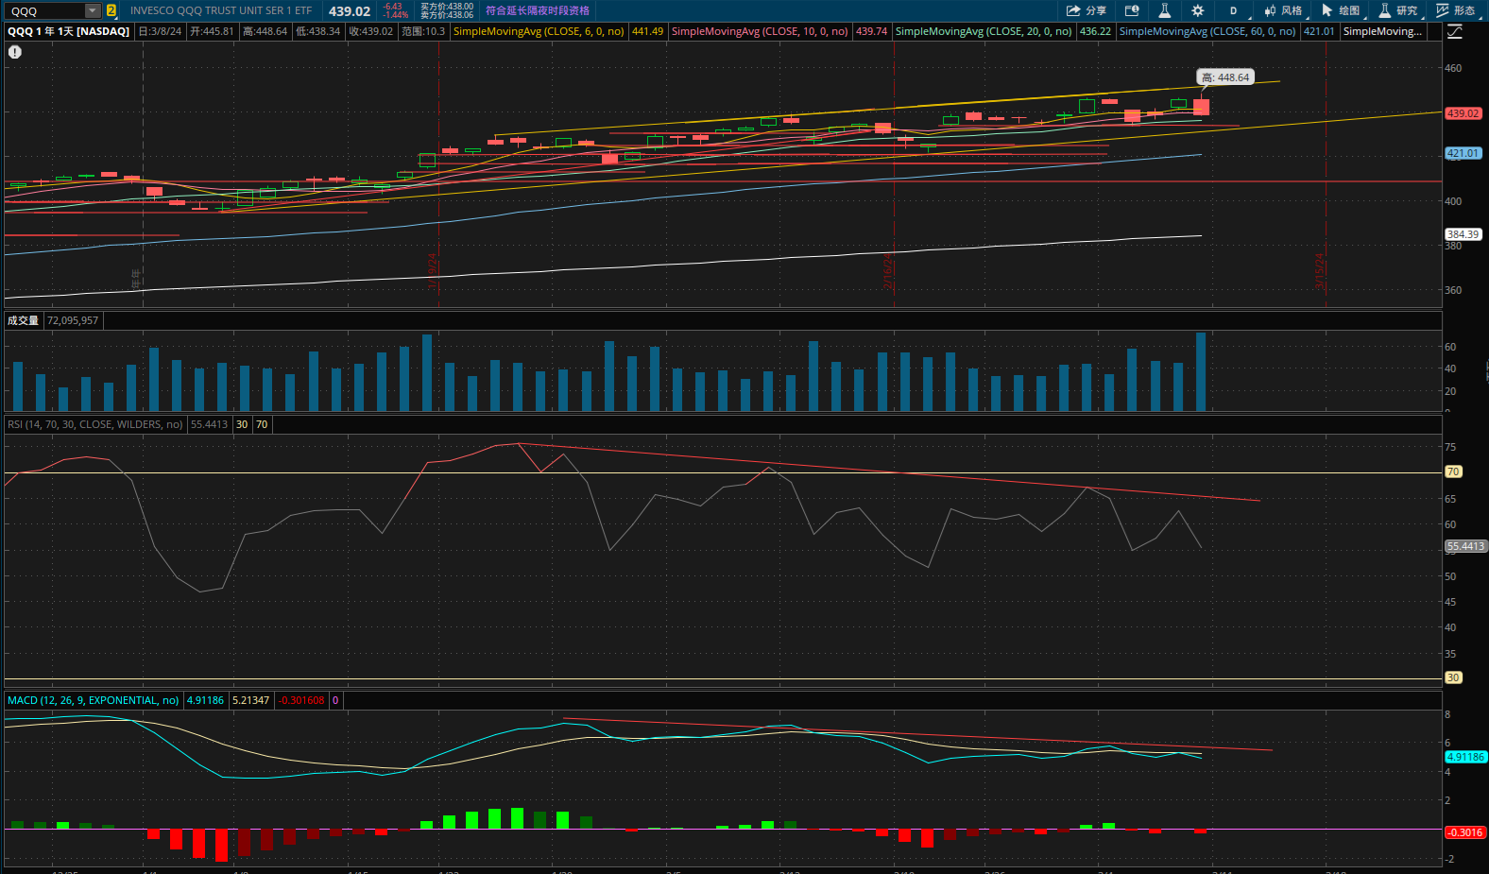The width and height of the screenshot is (1489, 874).
Task: Click the MACD diff value -0.301608
Action: click(x=301, y=700)
